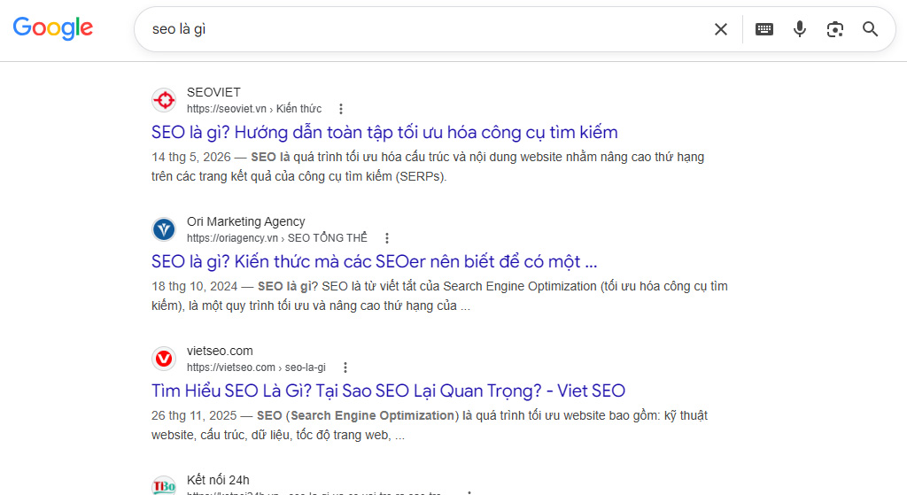Submit search with magnifying glass icon
Screen dimensions: 907x495
click(x=870, y=29)
